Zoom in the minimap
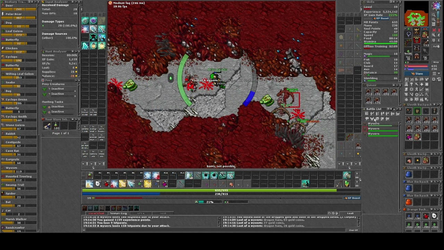Screen dimensions: 444x250 point(434,19)
